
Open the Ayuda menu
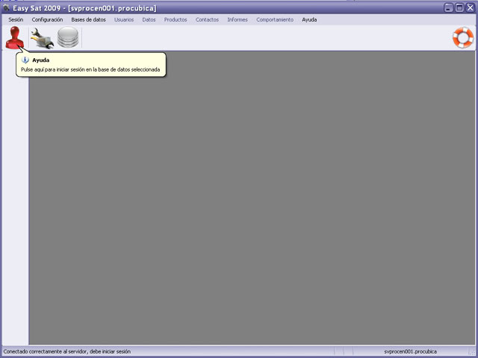tap(309, 20)
